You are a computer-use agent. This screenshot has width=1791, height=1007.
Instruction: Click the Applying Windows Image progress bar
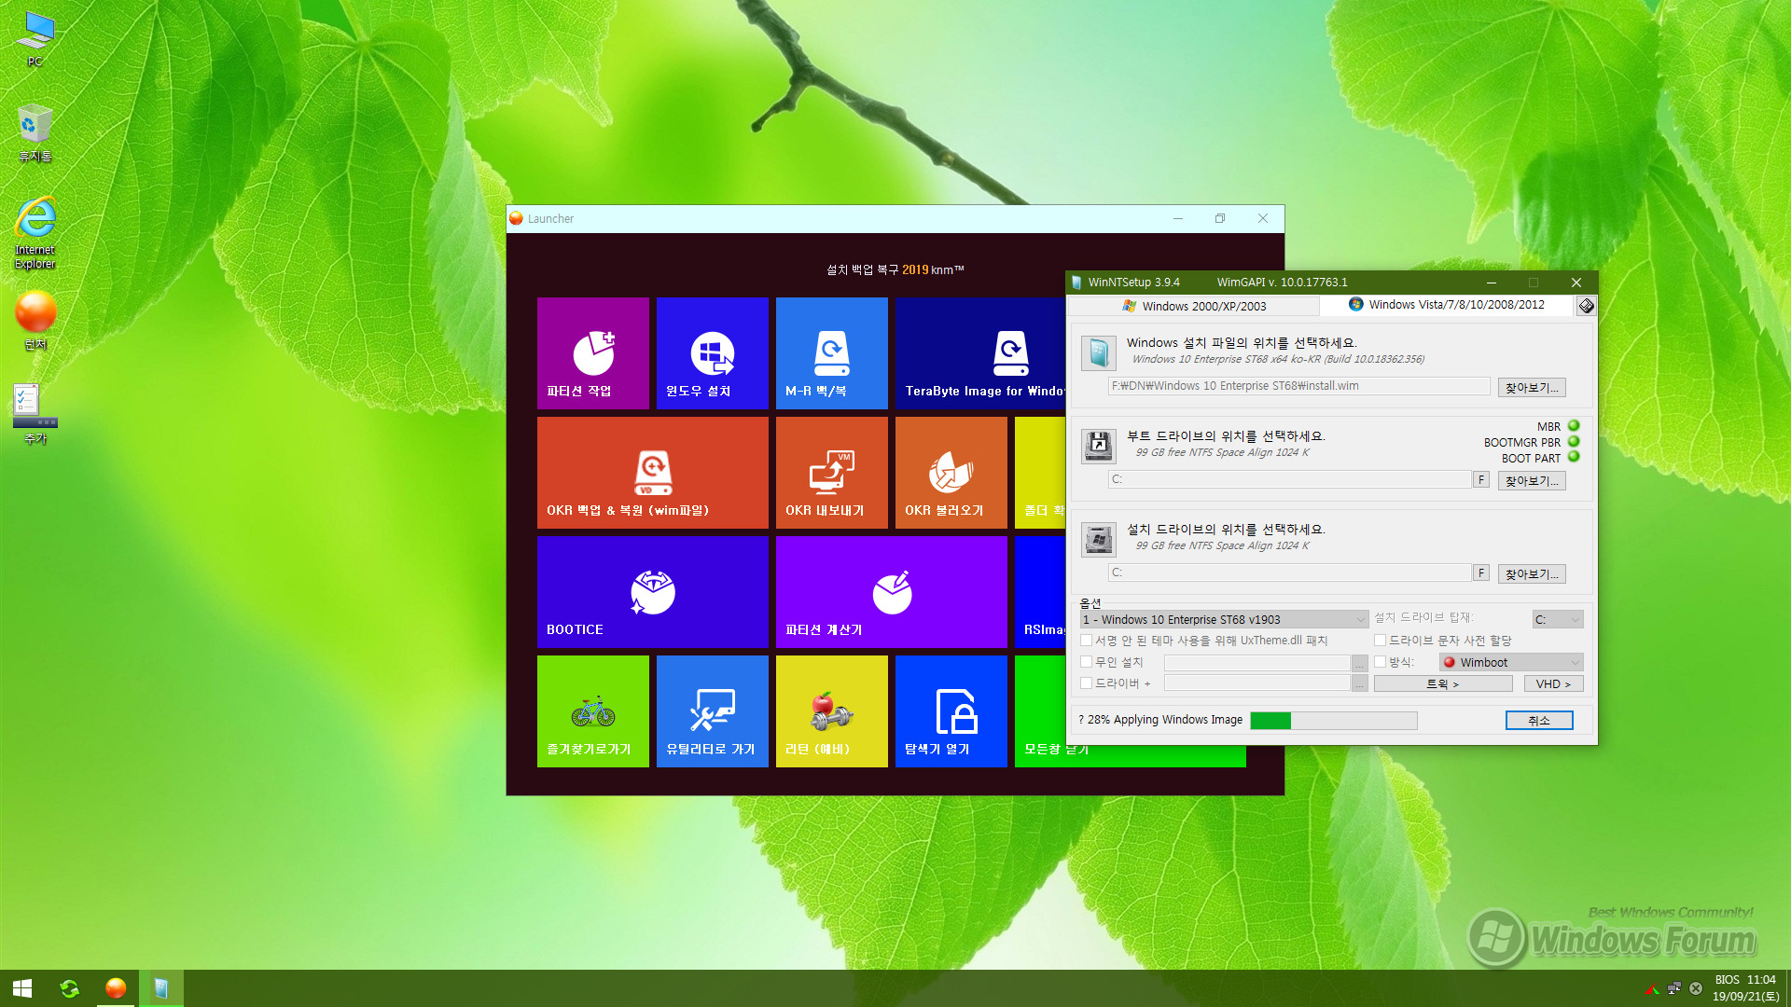(1333, 720)
